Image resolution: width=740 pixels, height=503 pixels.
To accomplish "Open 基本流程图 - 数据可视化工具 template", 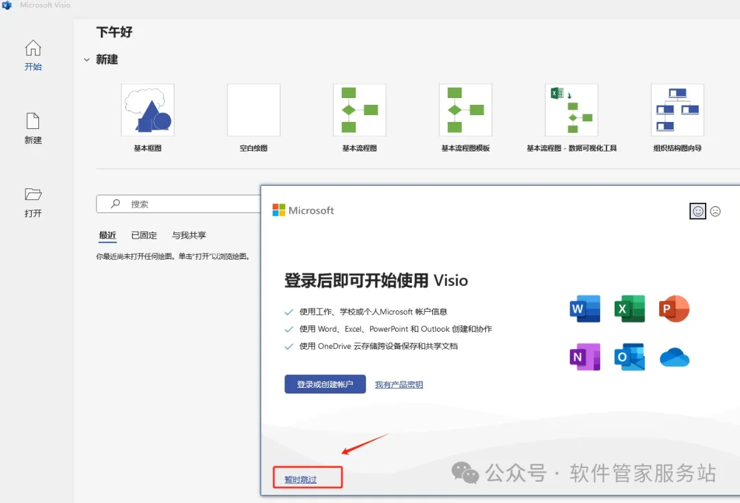I will (571, 110).
